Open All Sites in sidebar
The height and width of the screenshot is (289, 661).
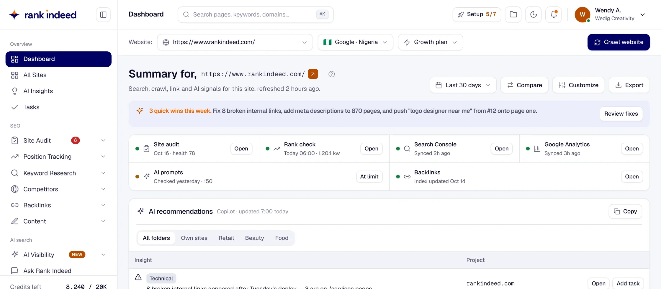click(58, 75)
